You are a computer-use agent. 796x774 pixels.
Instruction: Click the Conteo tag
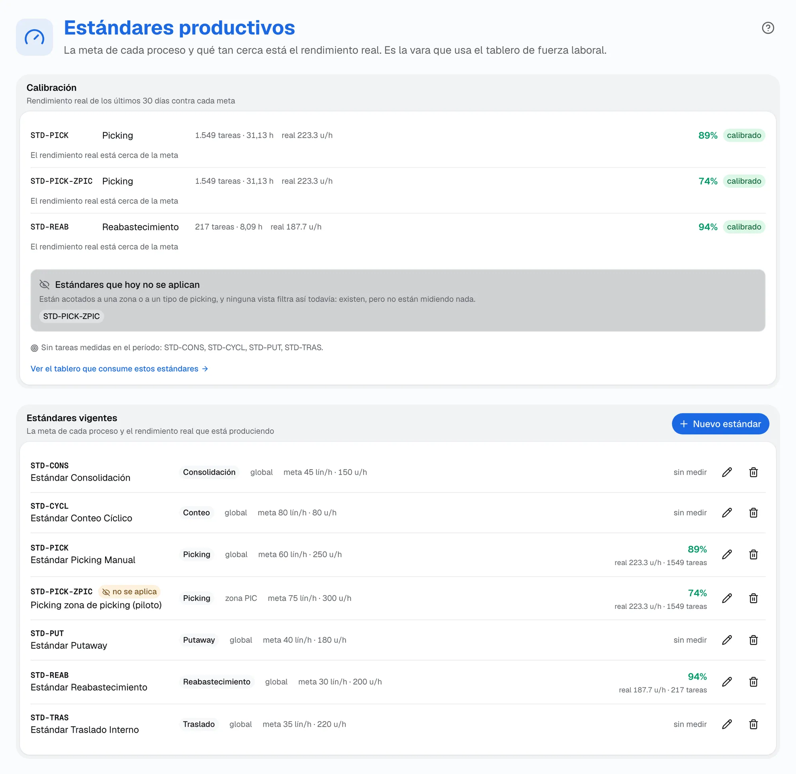coord(196,513)
